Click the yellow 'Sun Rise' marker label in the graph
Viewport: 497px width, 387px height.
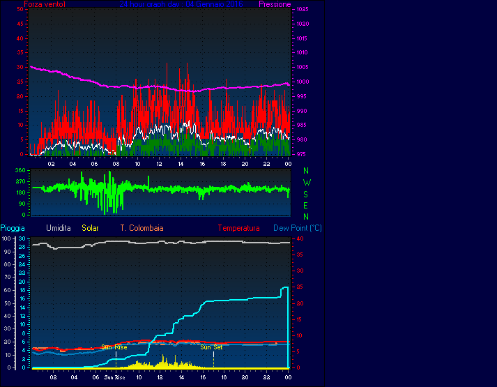(114, 347)
